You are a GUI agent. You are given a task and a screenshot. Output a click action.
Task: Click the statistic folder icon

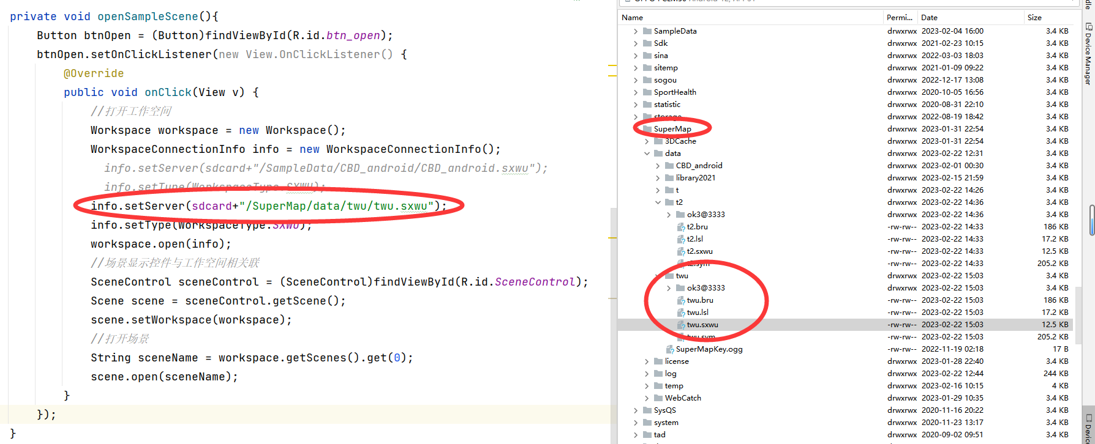coord(647,104)
